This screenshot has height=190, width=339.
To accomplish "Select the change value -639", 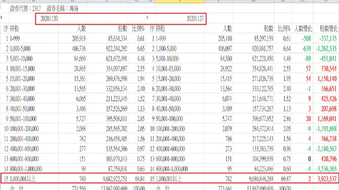I will tap(306, 48).
